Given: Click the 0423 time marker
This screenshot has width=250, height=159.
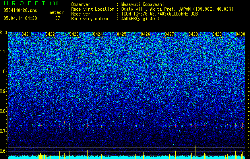Looking at the screenshot, I should [x=74, y=34].
